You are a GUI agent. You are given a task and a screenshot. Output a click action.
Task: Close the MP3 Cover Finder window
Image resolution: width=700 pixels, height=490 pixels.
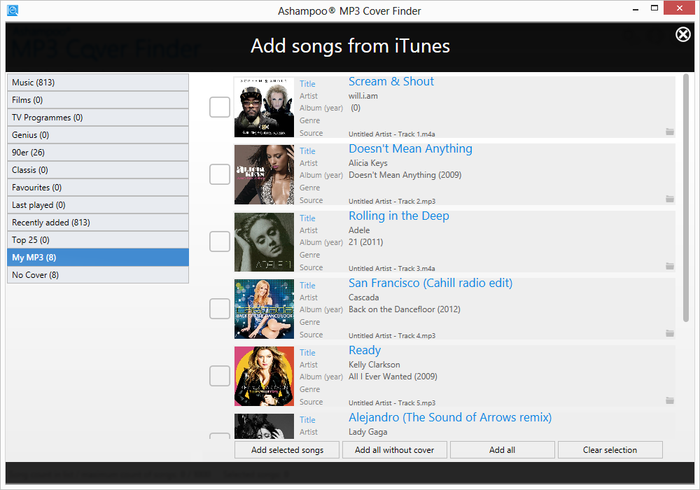point(679,8)
